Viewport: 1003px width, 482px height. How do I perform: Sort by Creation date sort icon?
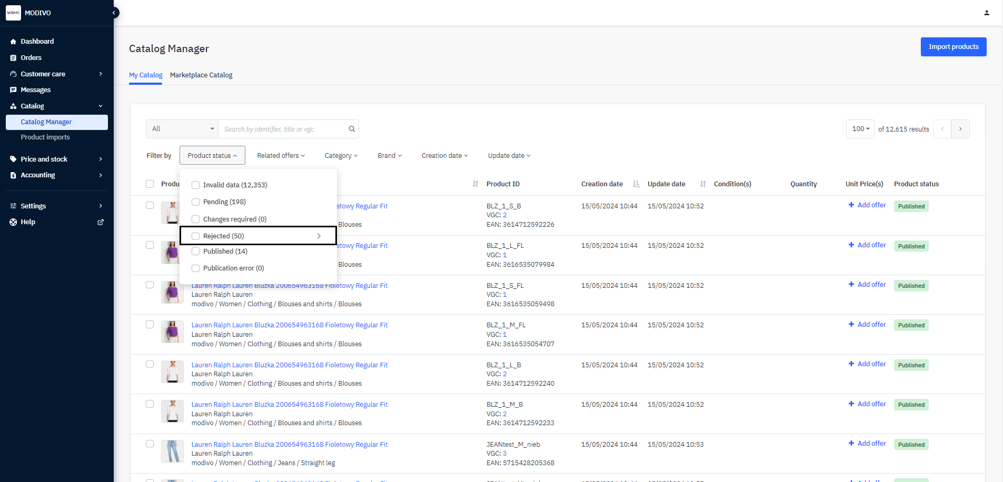[x=636, y=184]
